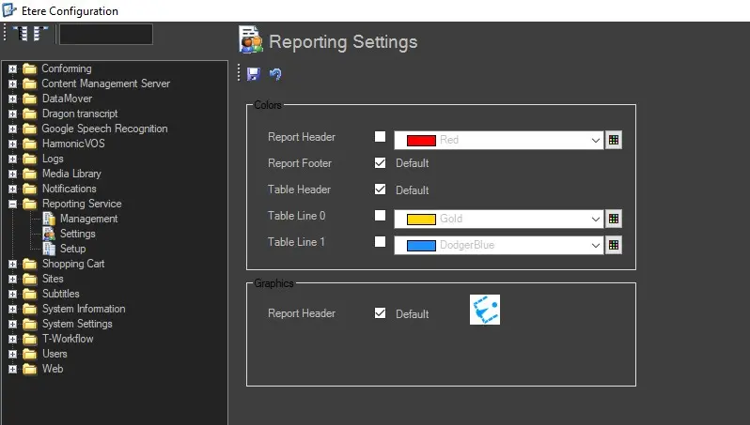Click the search field above the tree
The height and width of the screenshot is (425, 750).
point(105,35)
